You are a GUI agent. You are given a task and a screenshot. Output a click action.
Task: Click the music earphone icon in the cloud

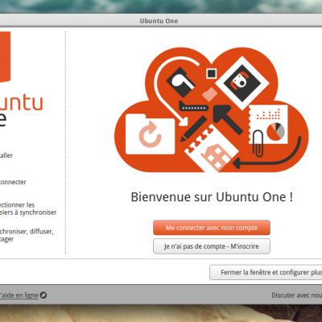click(x=181, y=82)
